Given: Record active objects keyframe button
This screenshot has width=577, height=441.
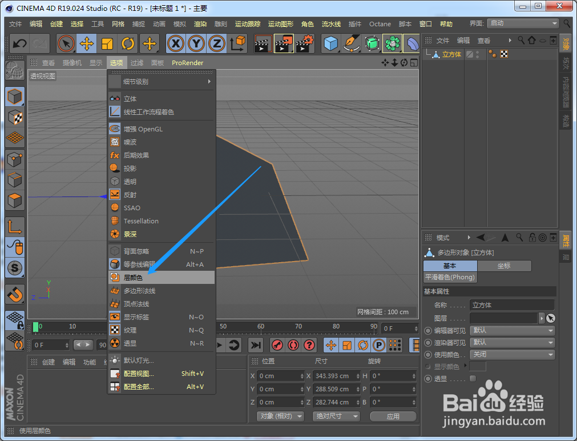Looking at the screenshot, I should pyautogui.click(x=277, y=345).
